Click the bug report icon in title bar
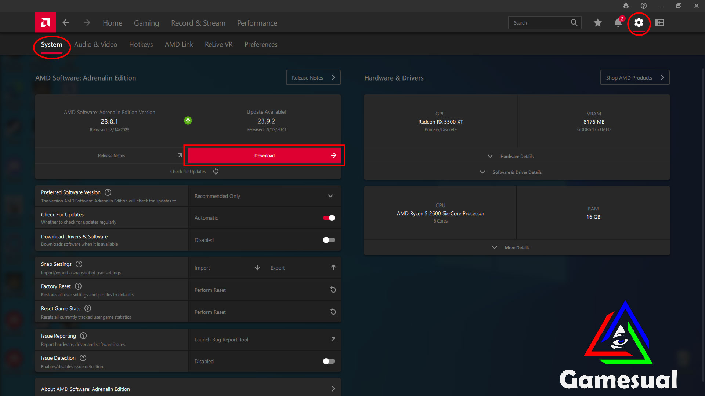Screen dimensions: 705x396 pyautogui.click(x=626, y=6)
